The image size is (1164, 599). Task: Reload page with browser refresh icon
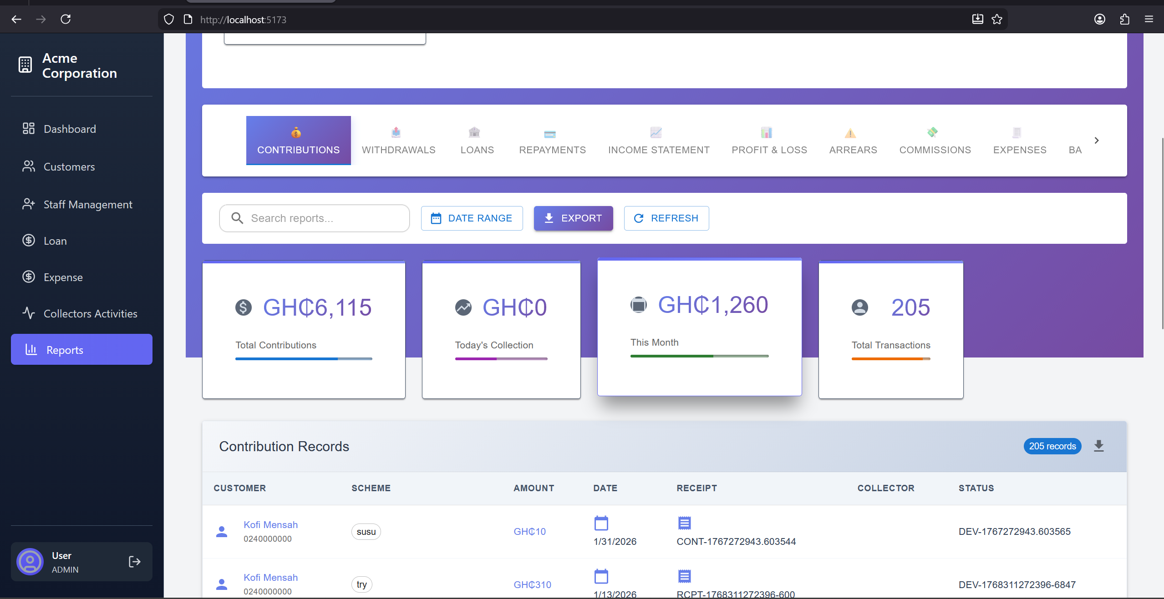tap(66, 19)
